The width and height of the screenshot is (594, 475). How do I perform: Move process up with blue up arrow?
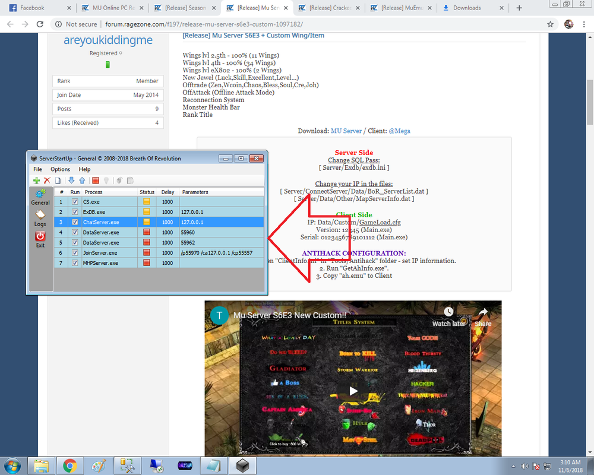82,180
